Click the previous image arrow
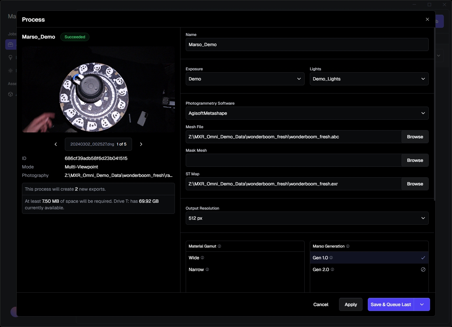Image resolution: width=452 pixels, height=327 pixels. [56, 144]
